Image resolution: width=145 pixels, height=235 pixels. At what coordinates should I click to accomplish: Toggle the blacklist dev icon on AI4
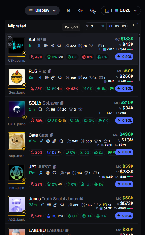tap(10, 45)
